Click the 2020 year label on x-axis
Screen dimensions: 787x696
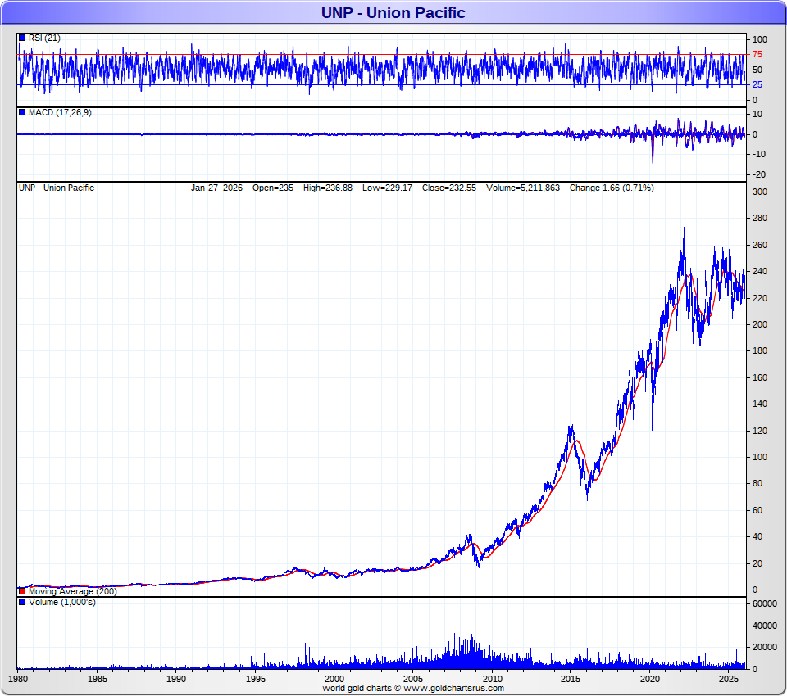[649, 679]
